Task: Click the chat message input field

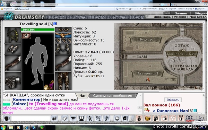Action: (x=31, y=118)
